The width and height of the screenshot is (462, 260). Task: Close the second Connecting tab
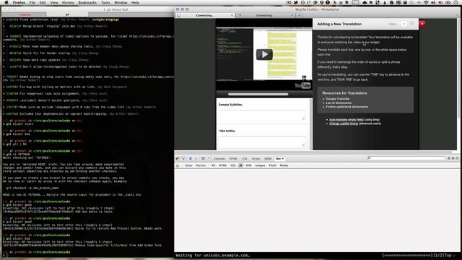292,15
